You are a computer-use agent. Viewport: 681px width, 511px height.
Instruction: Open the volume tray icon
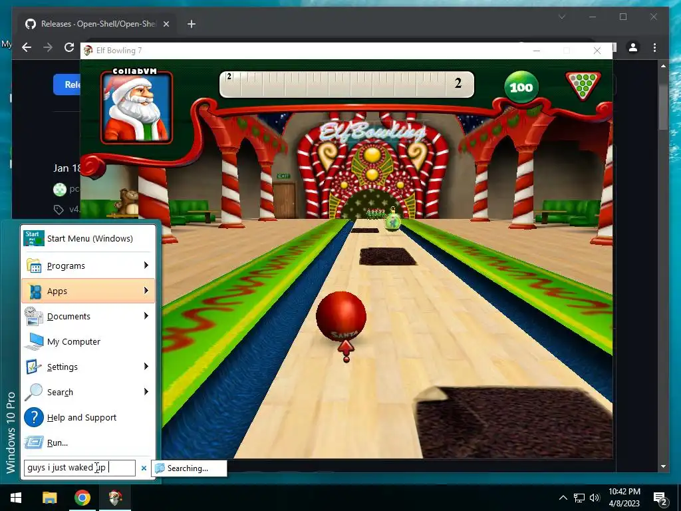[x=595, y=498]
